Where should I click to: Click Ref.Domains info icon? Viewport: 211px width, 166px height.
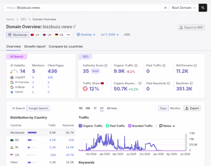pyautogui.click(x=195, y=65)
